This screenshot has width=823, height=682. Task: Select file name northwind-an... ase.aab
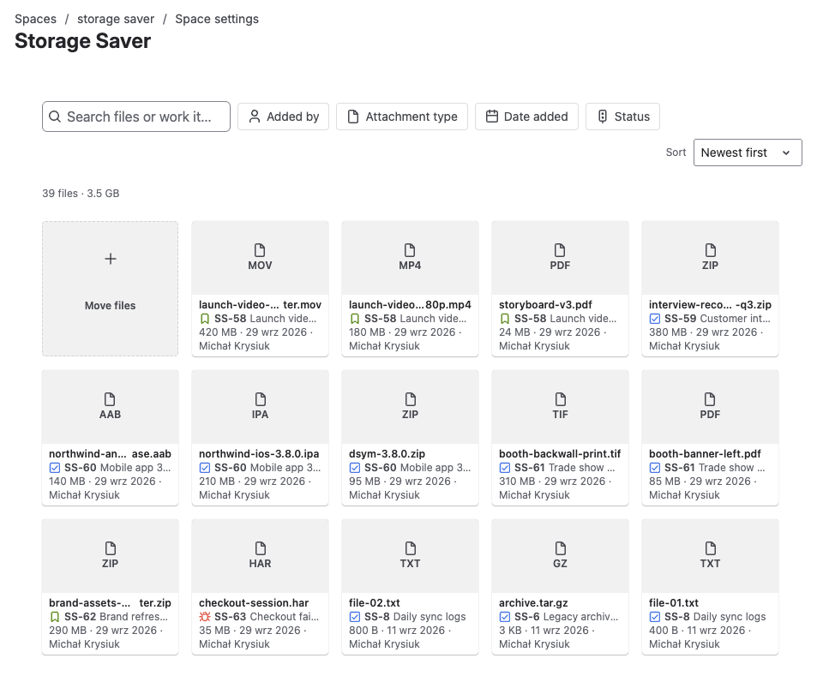tap(111, 454)
